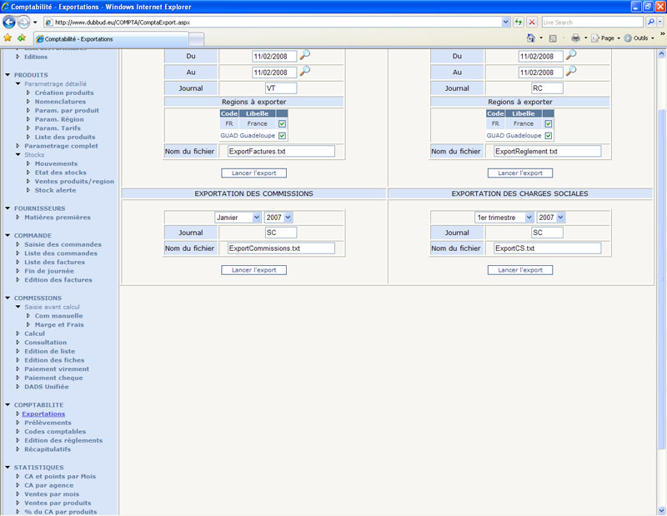Click the browser Back arrow button
The width and height of the screenshot is (667, 516).
10,22
